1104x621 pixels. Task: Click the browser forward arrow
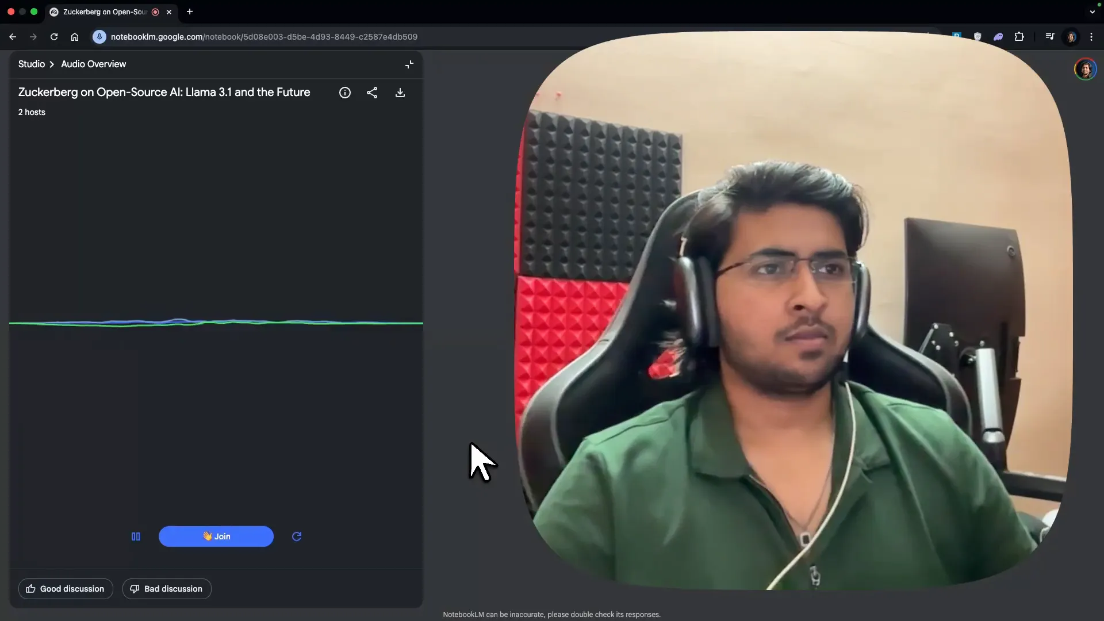click(33, 37)
